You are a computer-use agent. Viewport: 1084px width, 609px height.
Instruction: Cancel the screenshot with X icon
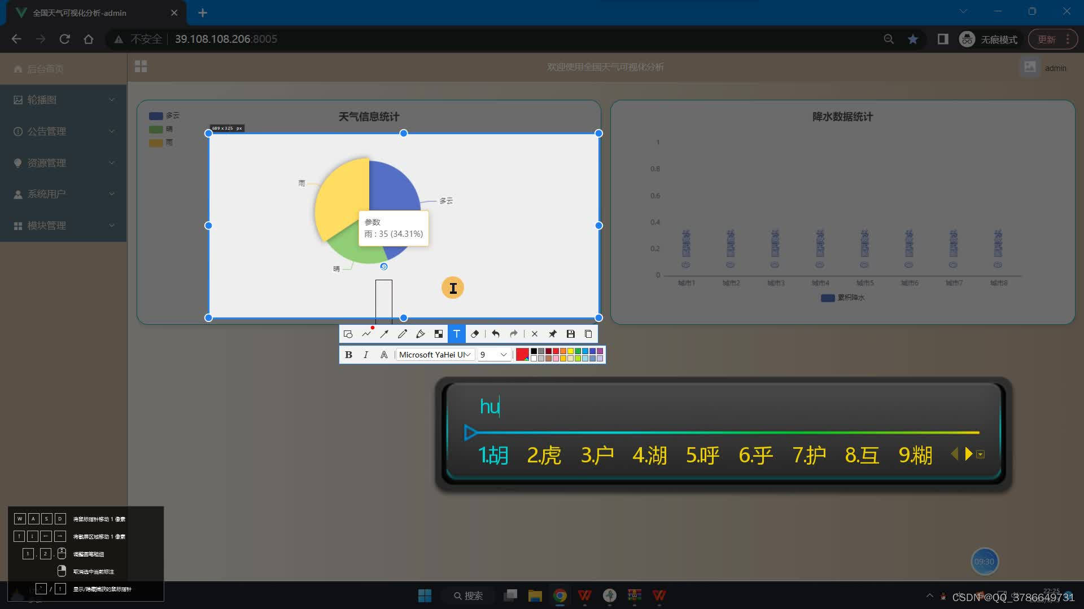pos(535,334)
